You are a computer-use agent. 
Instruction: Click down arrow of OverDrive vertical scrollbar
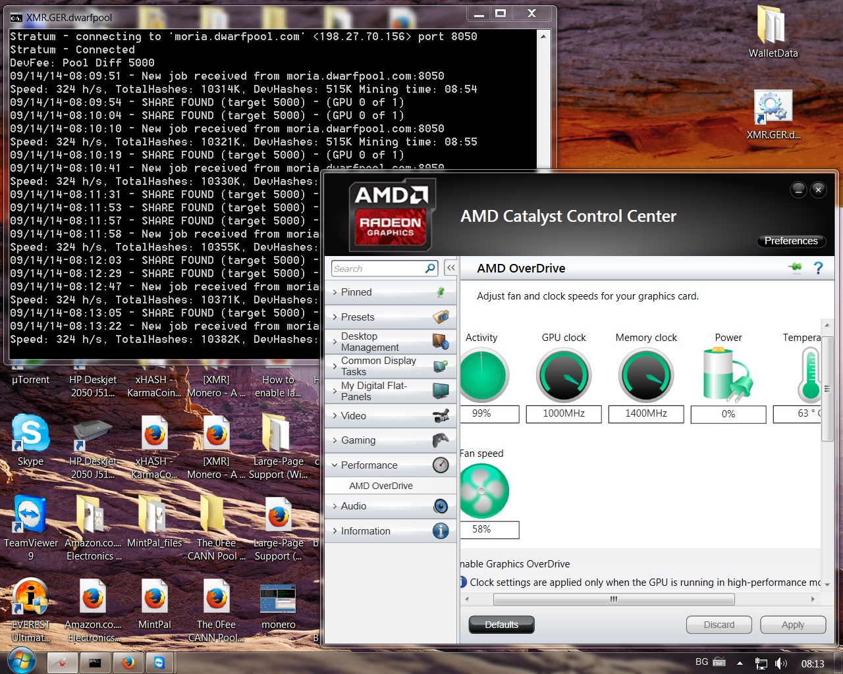point(827,584)
